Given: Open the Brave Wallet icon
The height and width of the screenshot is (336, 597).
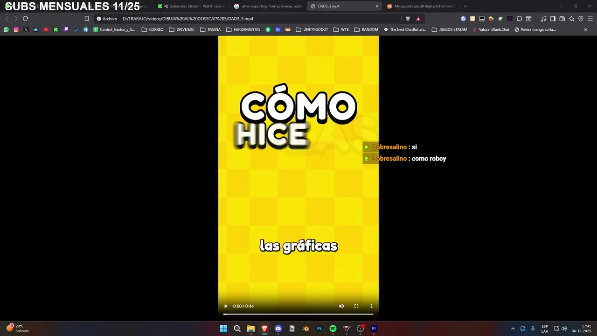Looking at the screenshot, I should point(562,19).
